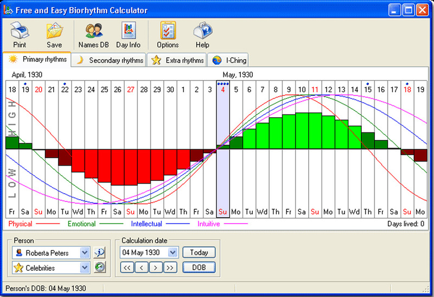This screenshot has width=434, height=297.
Task: Click the blue Intellectual legend line
Action: pos(178,224)
